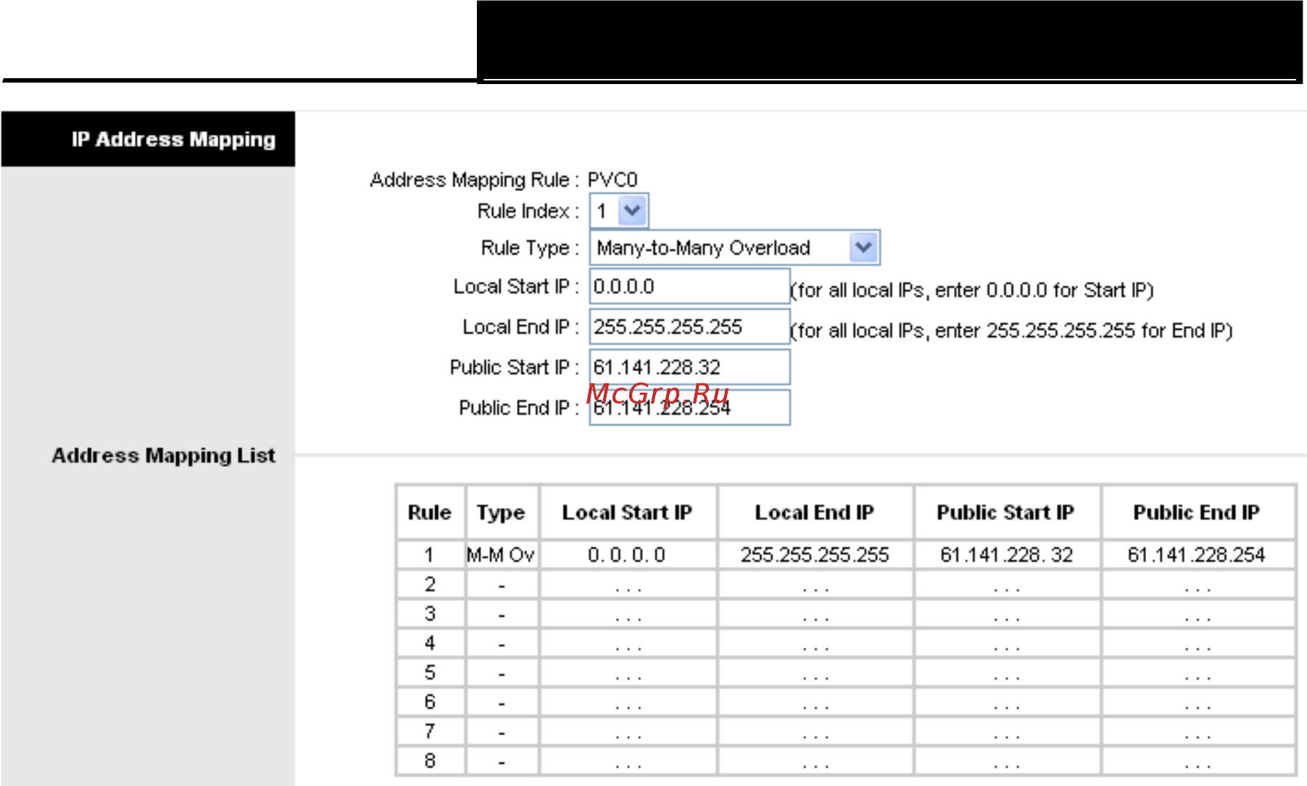Select rule number 1 in the list
Viewport: 1307px width, 786px height.
430,555
